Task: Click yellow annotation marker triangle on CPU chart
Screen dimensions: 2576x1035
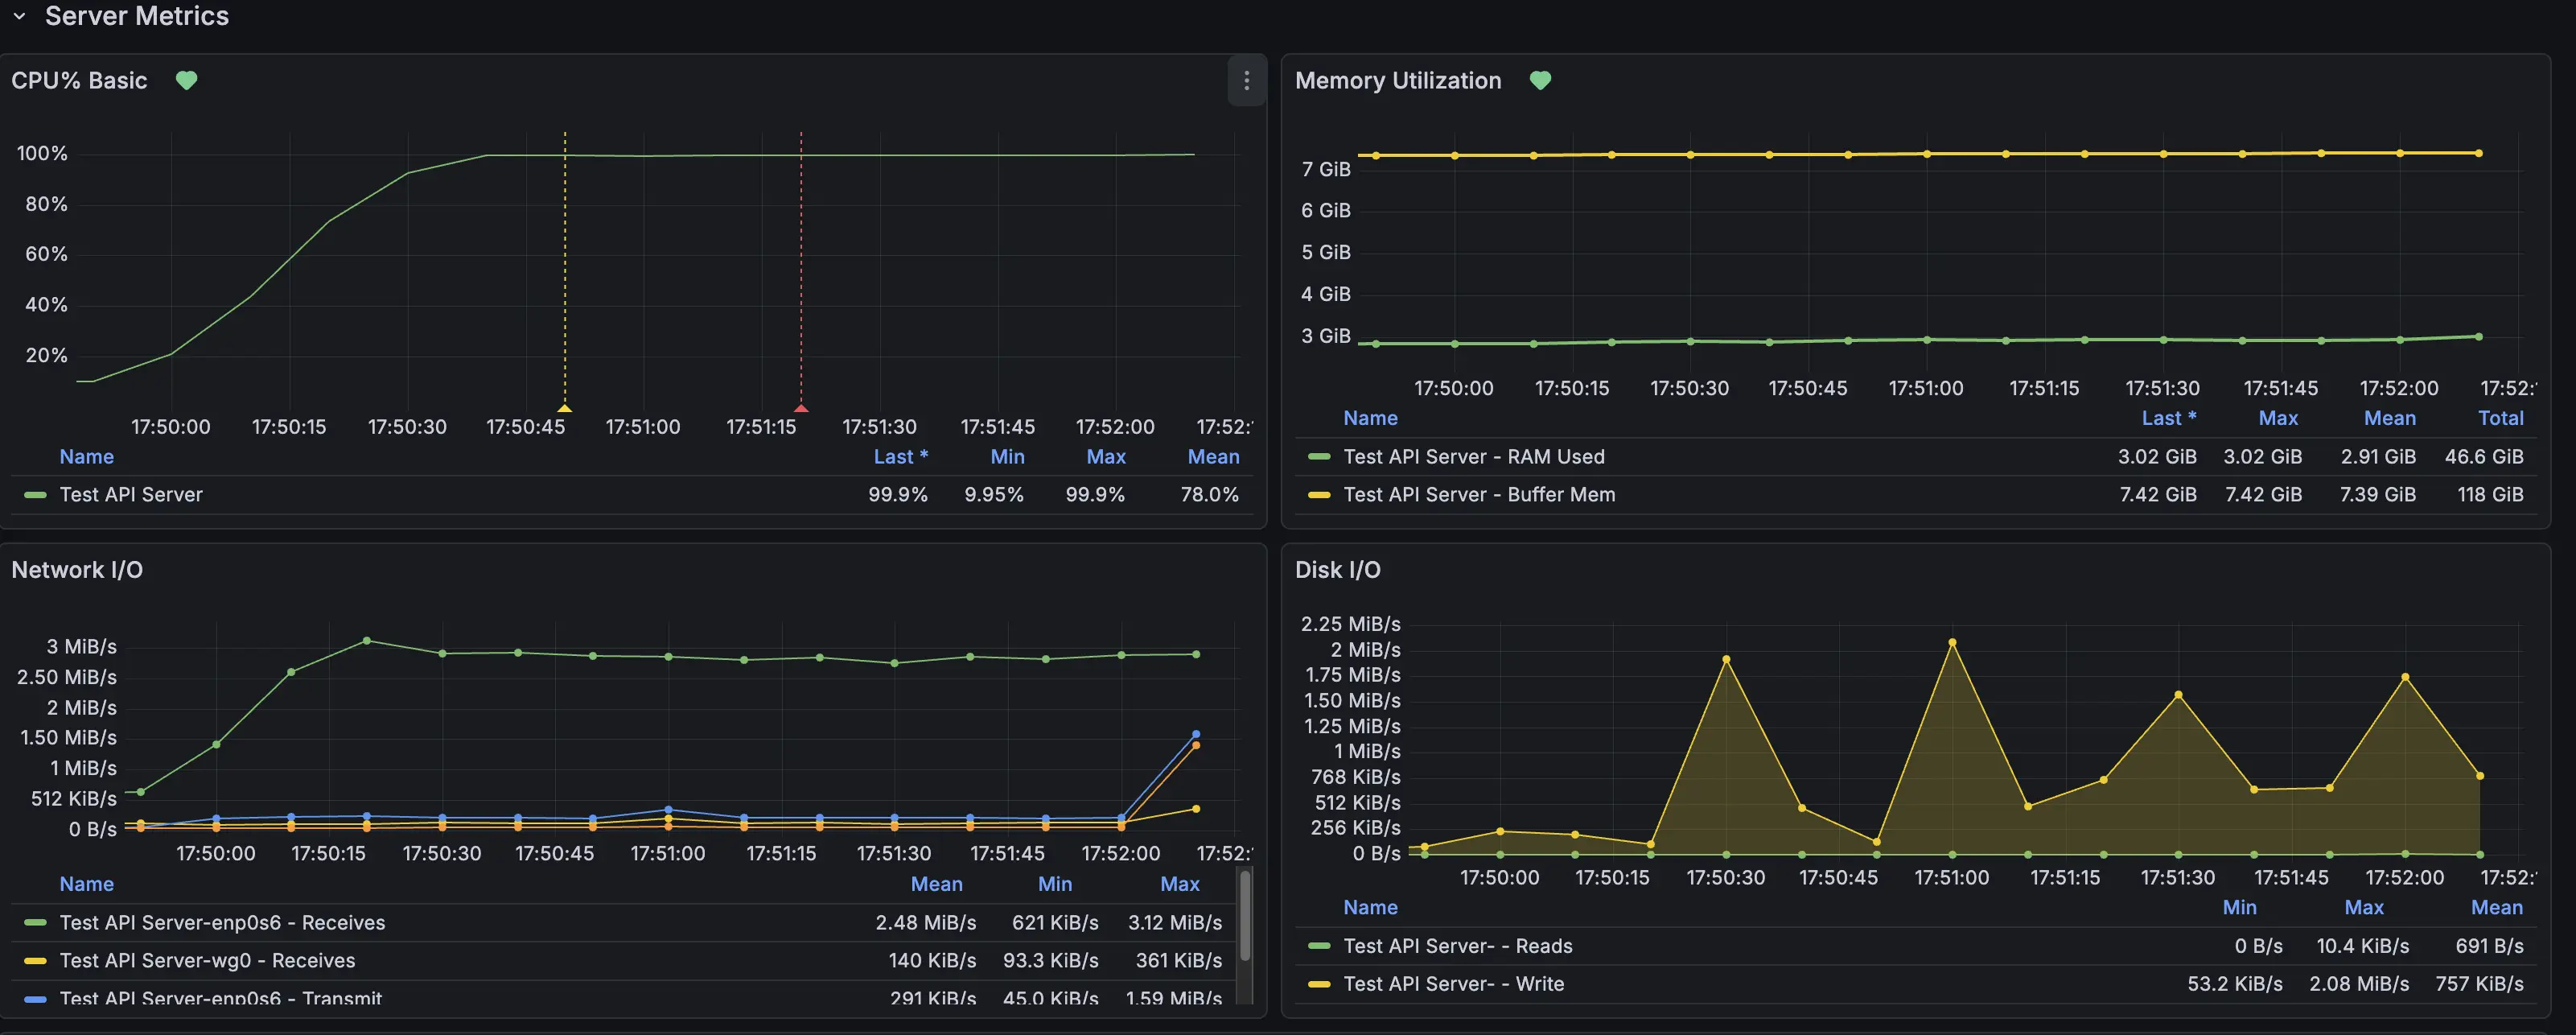Action: click(564, 408)
